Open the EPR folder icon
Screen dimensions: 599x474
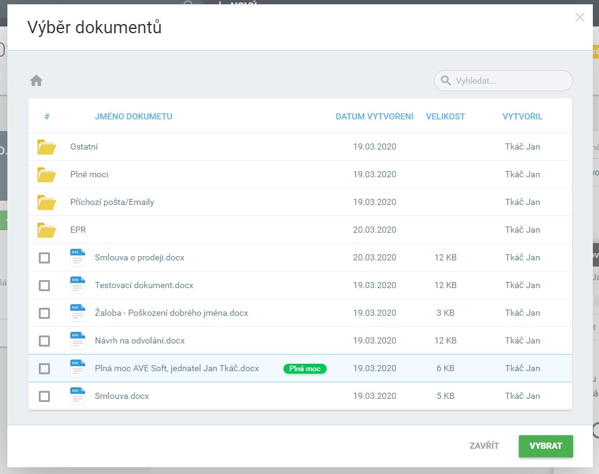tap(46, 230)
